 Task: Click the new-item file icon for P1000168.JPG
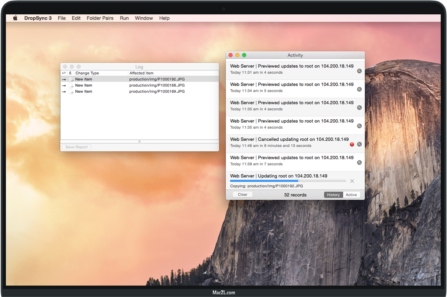click(72, 85)
